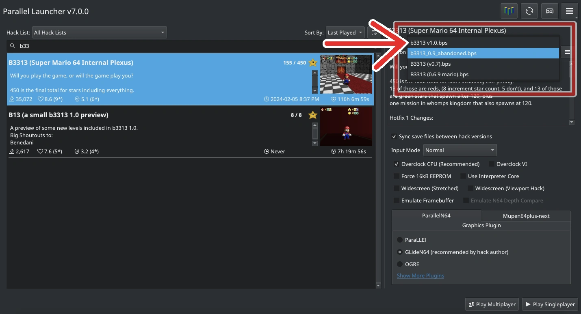Click the clock icon beside 2024-02-05 8:37 PM
Viewport: 581px width, 314px height.
pos(267,99)
